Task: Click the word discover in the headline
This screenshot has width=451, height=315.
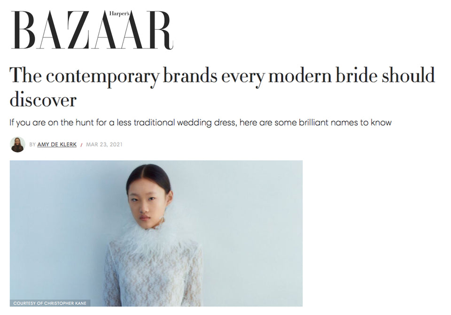Action: [43, 100]
